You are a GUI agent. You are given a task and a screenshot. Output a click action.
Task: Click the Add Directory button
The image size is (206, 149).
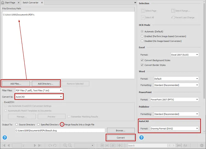pyautogui.click(x=46, y=84)
